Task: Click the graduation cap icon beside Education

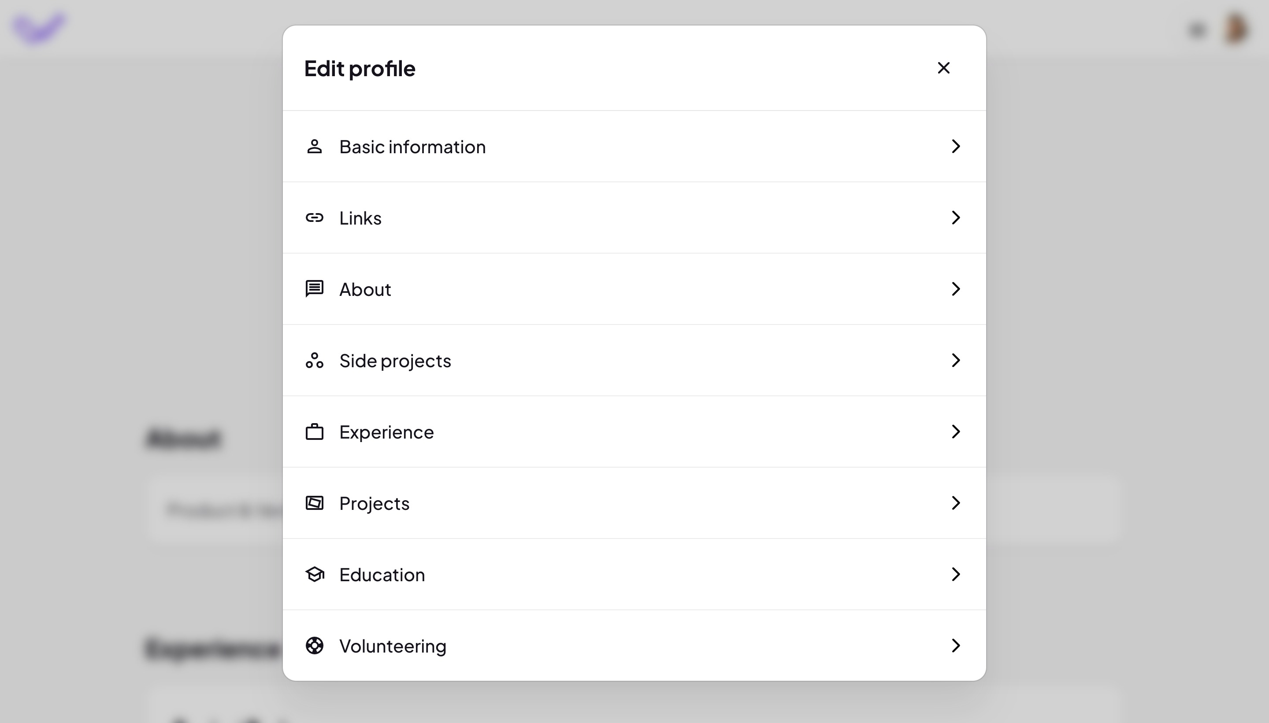Action: (314, 575)
